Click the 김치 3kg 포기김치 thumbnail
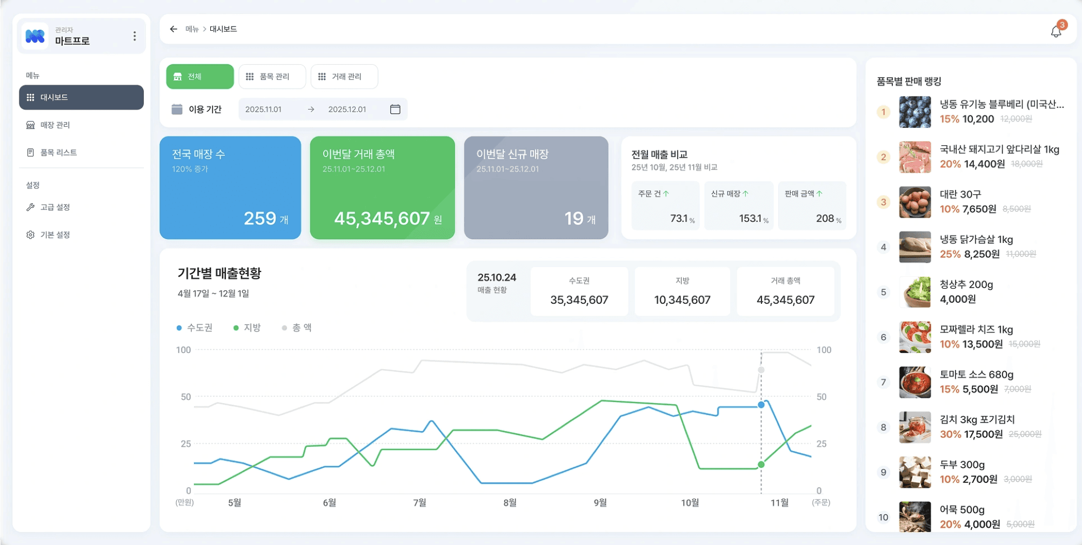Viewport: 1082px width, 545px height. click(x=915, y=427)
